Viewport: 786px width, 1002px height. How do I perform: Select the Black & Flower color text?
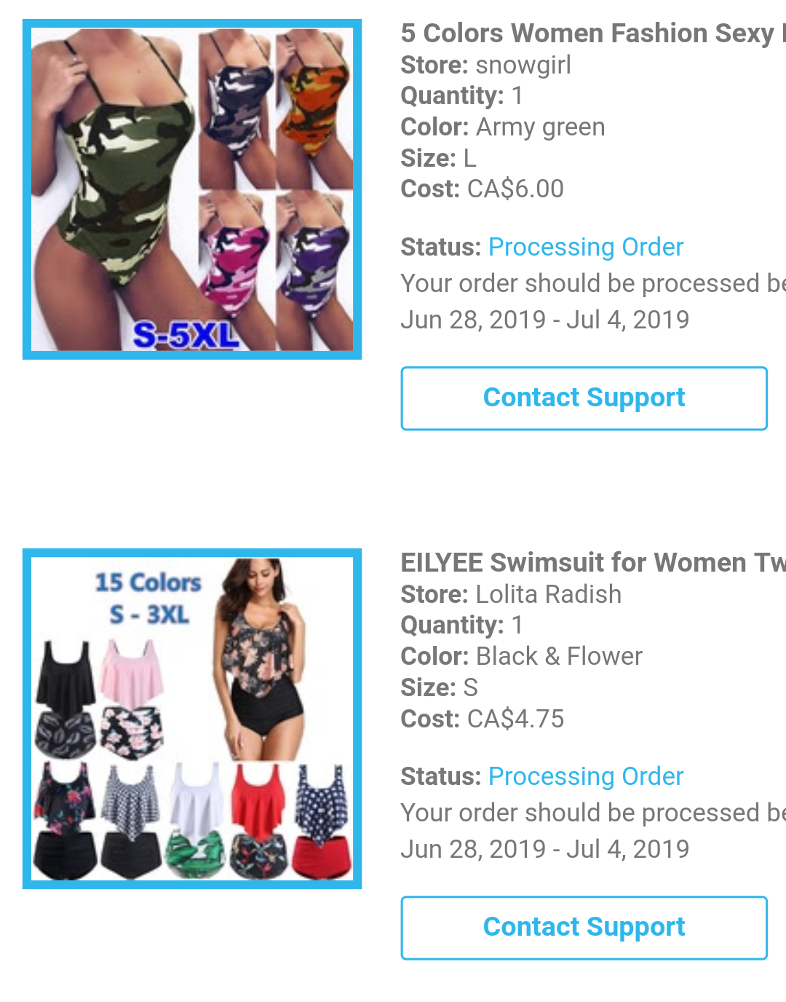(x=559, y=657)
